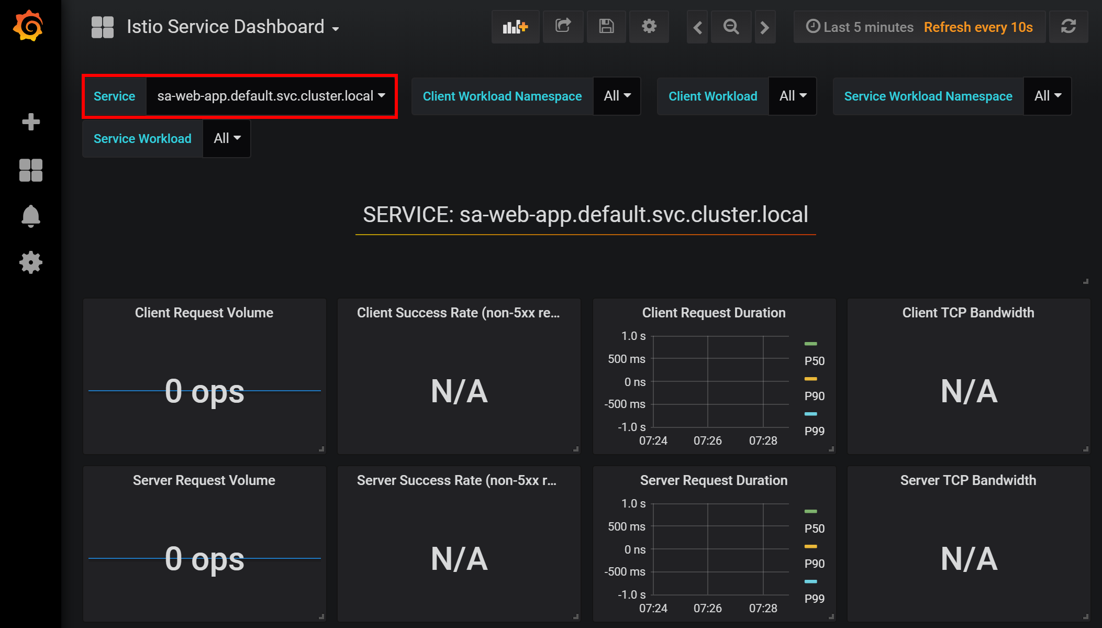Open the Create plus menu in sidebar
Image resolution: width=1102 pixels, height=628 pixels.
(31, 122)
